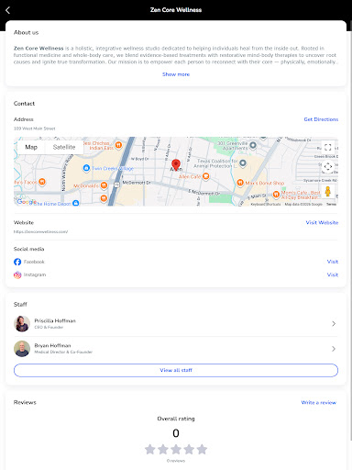Open Priscilla Hoffman profile chevron

(x=334, y=324)
